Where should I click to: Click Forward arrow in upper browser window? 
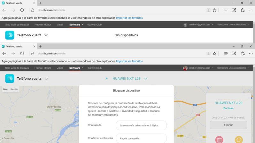13,10
